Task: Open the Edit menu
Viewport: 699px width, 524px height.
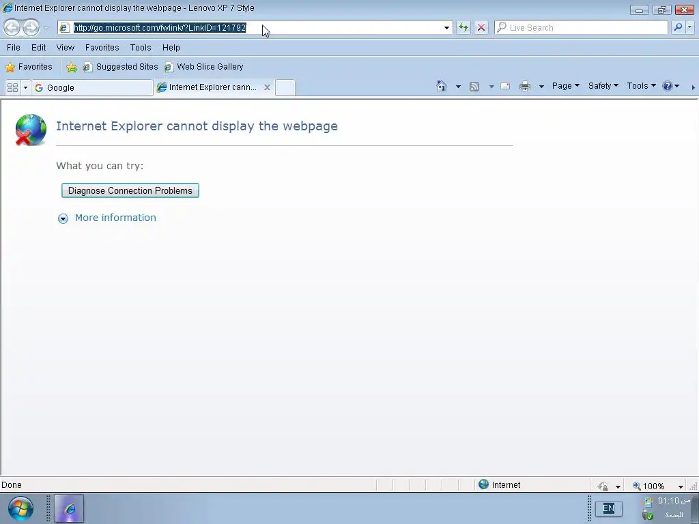Action: tap(38, 47)
